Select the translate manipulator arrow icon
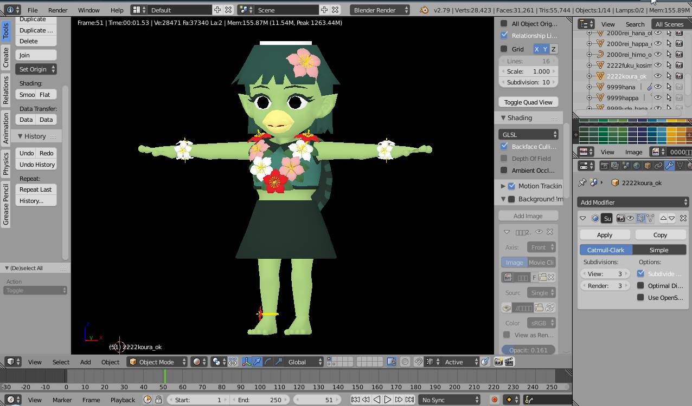 (257, 362)
